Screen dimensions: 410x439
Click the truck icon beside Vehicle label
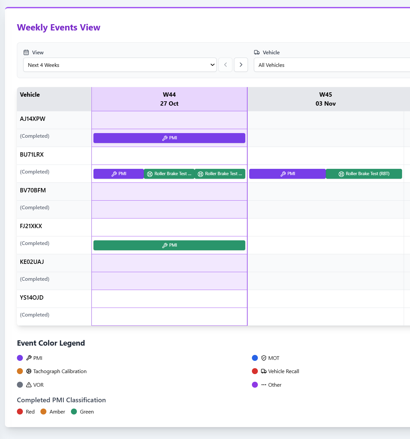click(257, 52)
